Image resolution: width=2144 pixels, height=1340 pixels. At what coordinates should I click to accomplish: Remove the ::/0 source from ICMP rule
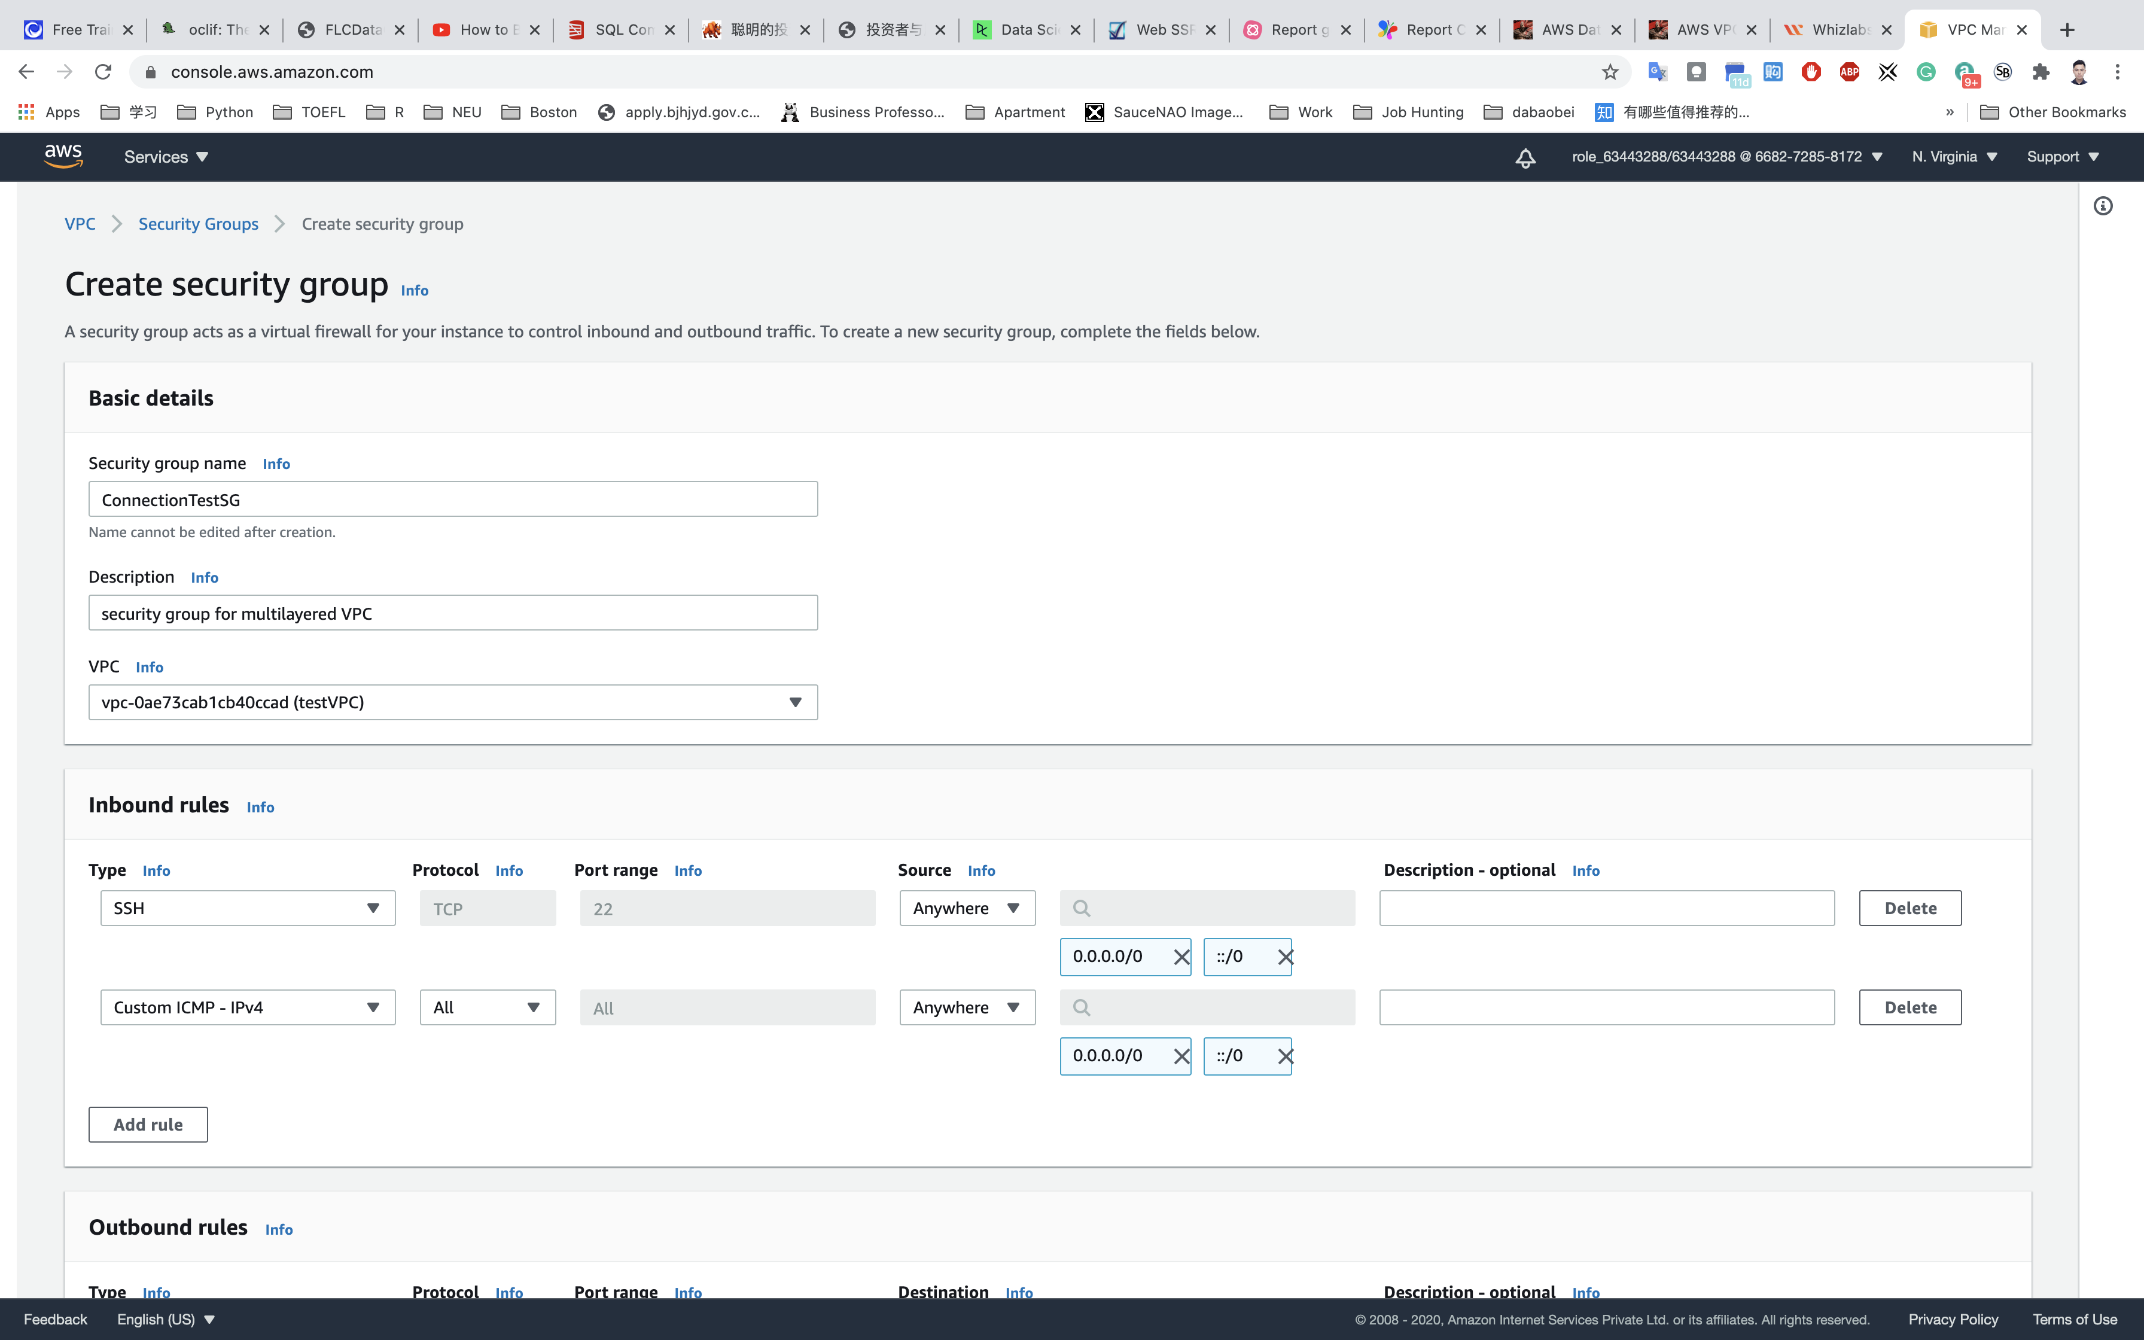click(x=1284, y=1056)
